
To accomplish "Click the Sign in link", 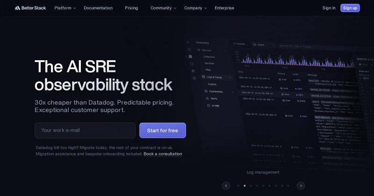I will click(x=329, y=8).
